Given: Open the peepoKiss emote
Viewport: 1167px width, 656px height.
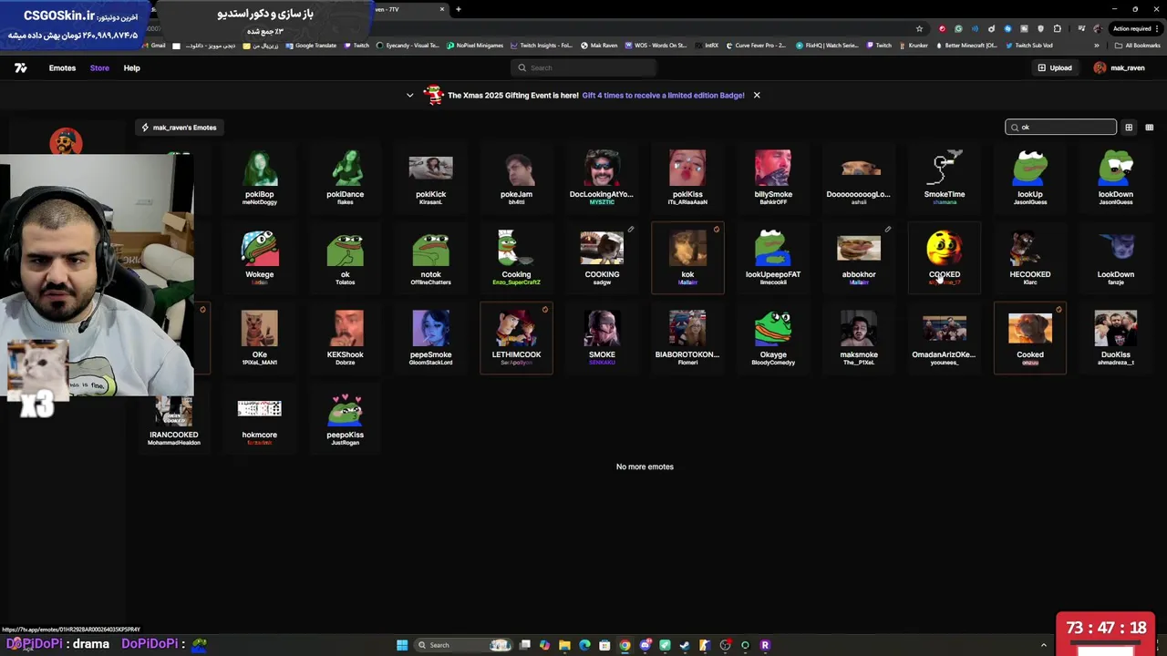Looking at the screenshot, I should pos(345,418).
